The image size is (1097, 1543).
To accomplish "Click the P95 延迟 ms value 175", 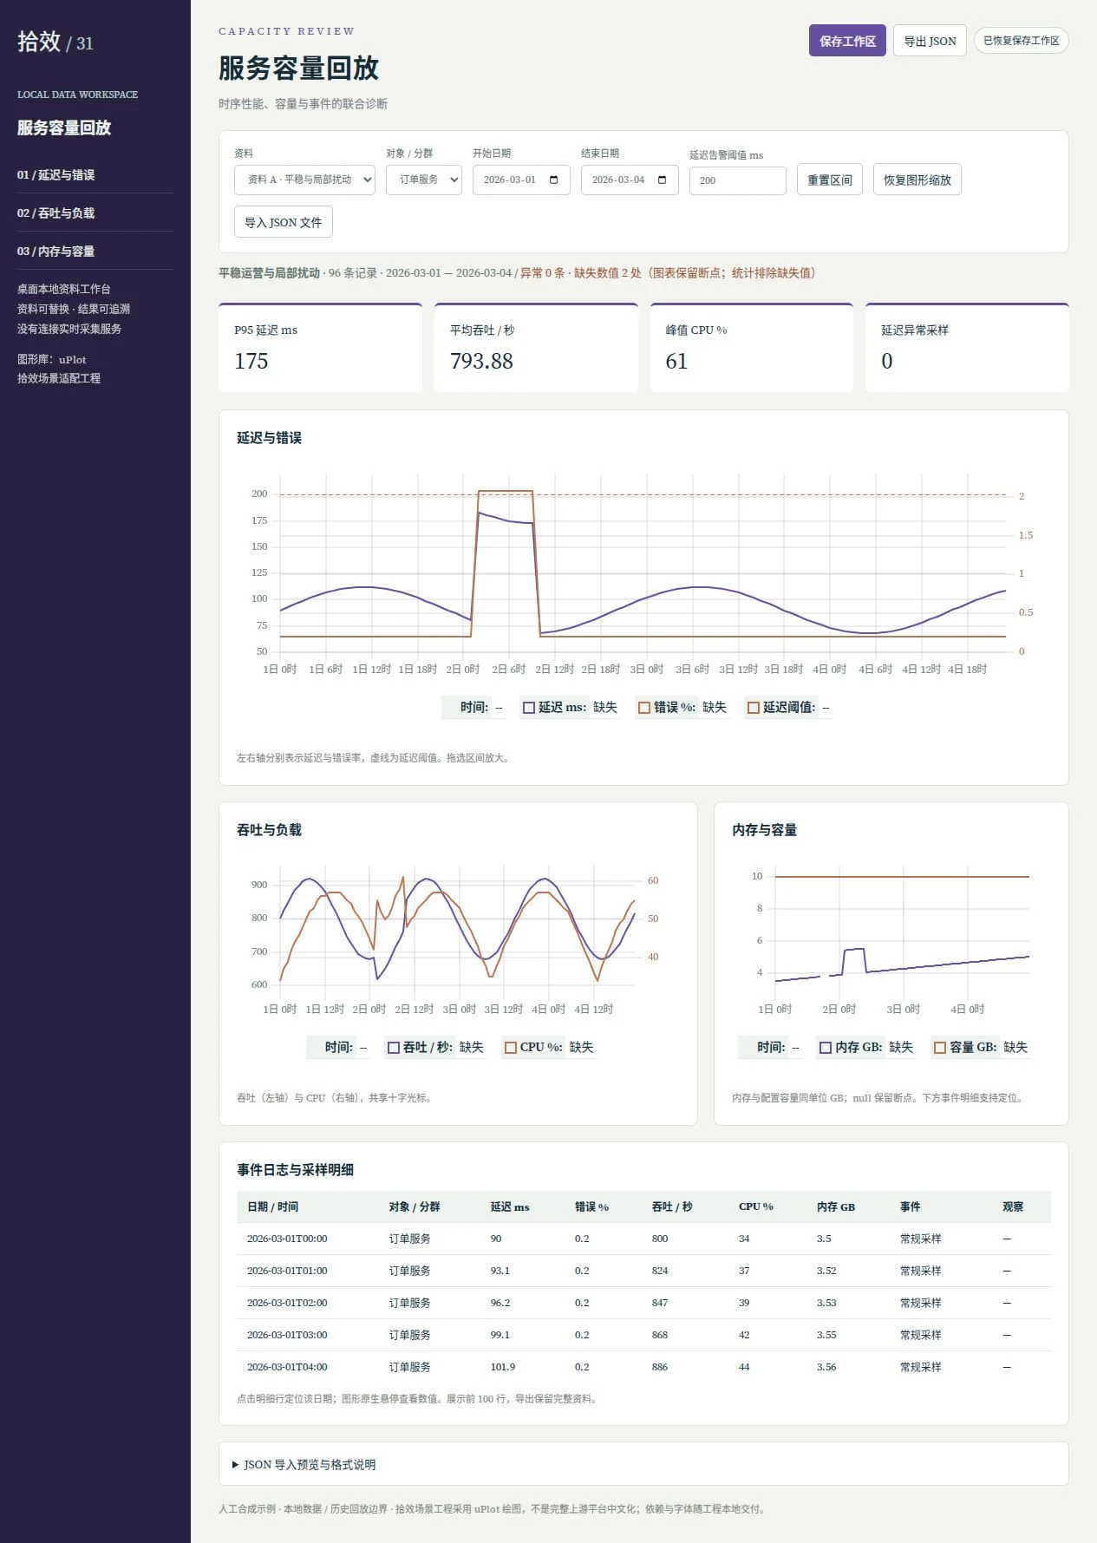I will tap(251, 361).
